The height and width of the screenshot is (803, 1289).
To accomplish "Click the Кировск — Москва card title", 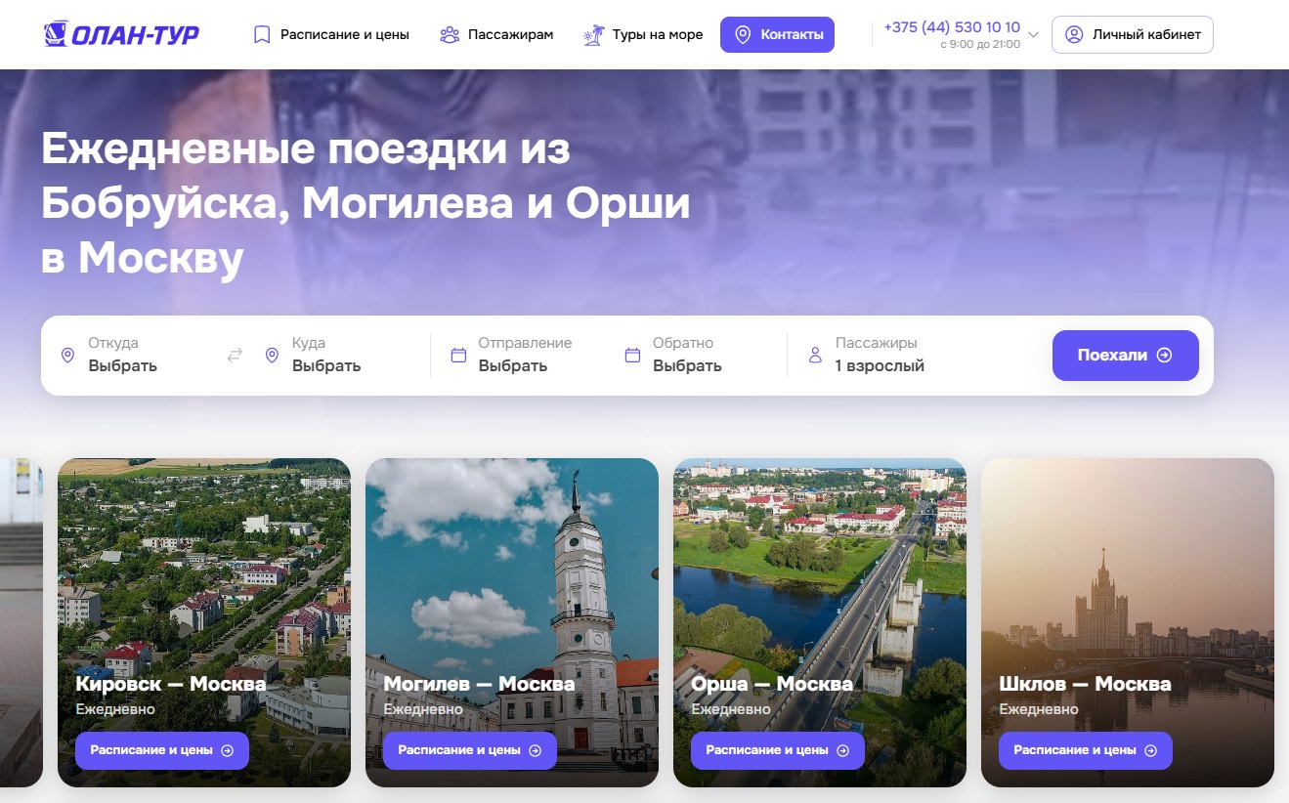I will [171, 684].
